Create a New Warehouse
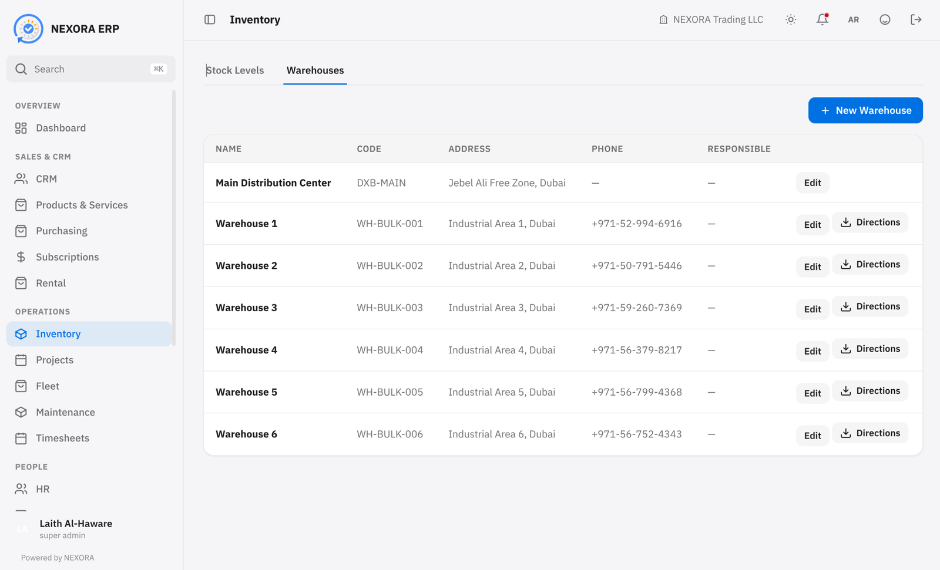This screenshot has height=570, width=940. [x=865, y=110]
